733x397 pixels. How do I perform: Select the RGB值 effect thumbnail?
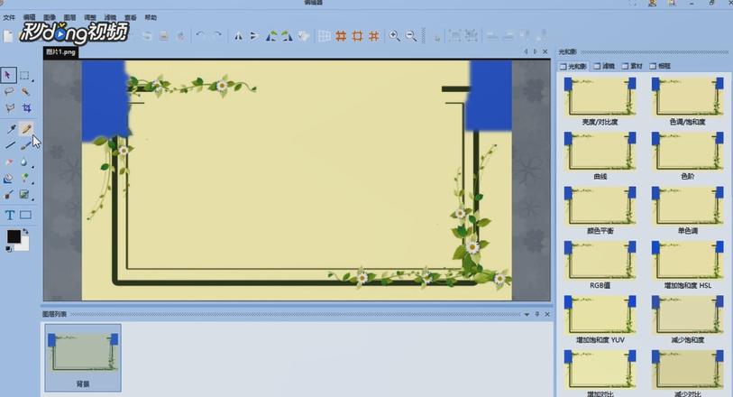point(600,261)
